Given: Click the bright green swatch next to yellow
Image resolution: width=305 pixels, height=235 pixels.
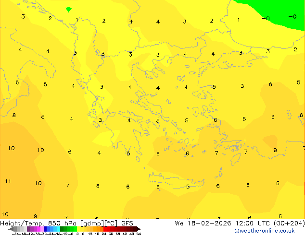Looking at the screenshot, I should (x=75, y=229).
